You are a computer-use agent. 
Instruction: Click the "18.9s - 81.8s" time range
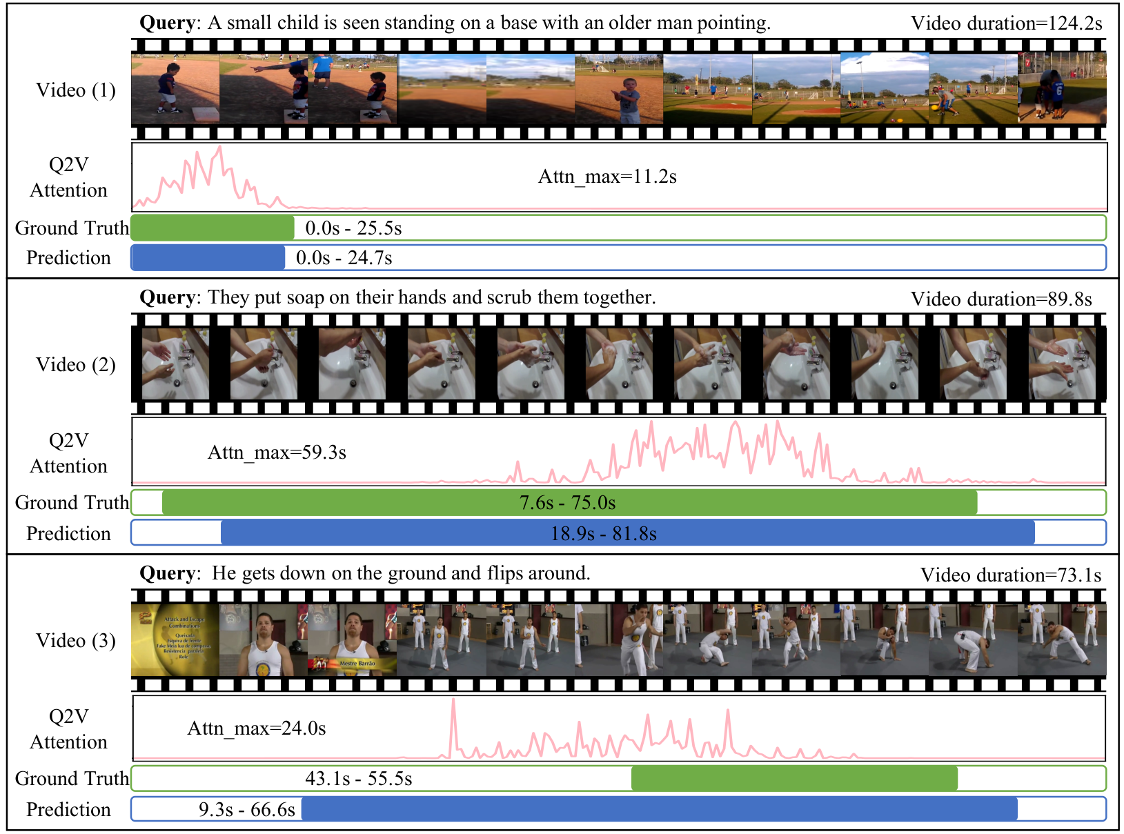604,534
